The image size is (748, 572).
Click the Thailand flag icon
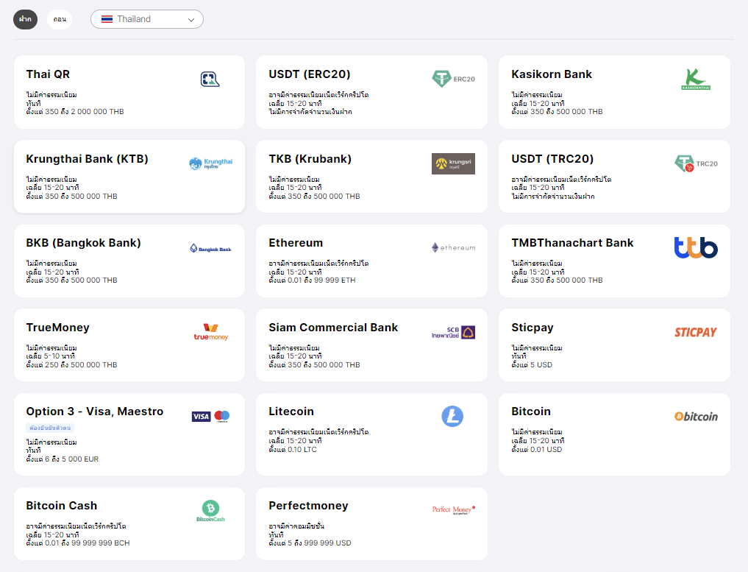pos(107,19)
